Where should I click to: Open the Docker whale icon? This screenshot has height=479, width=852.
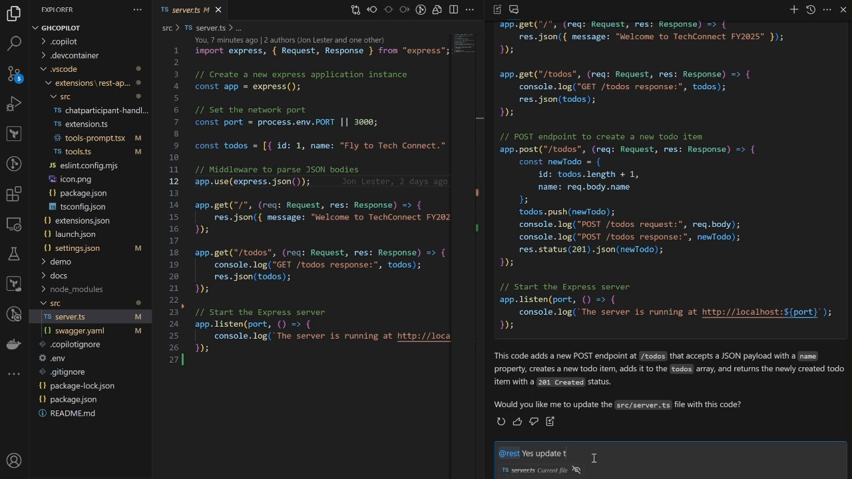coord(14,344)
